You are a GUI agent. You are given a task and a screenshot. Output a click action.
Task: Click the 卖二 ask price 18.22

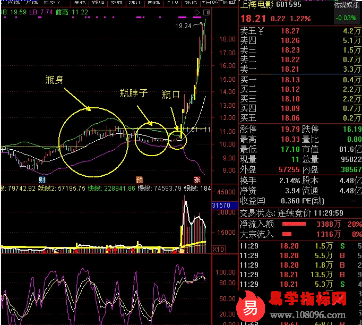(290, 59)
